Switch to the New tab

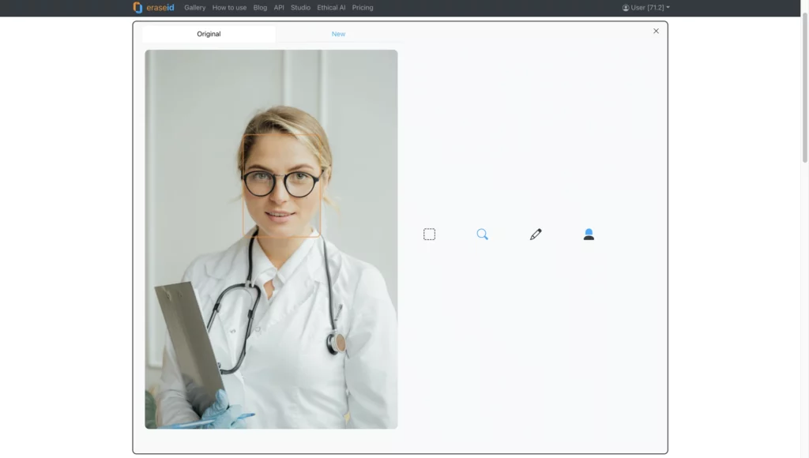338,34
